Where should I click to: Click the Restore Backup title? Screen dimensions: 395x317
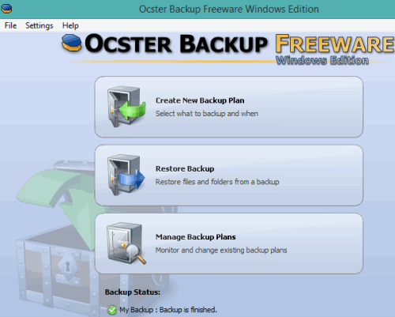pyautogui.click(x=185, y=168)
